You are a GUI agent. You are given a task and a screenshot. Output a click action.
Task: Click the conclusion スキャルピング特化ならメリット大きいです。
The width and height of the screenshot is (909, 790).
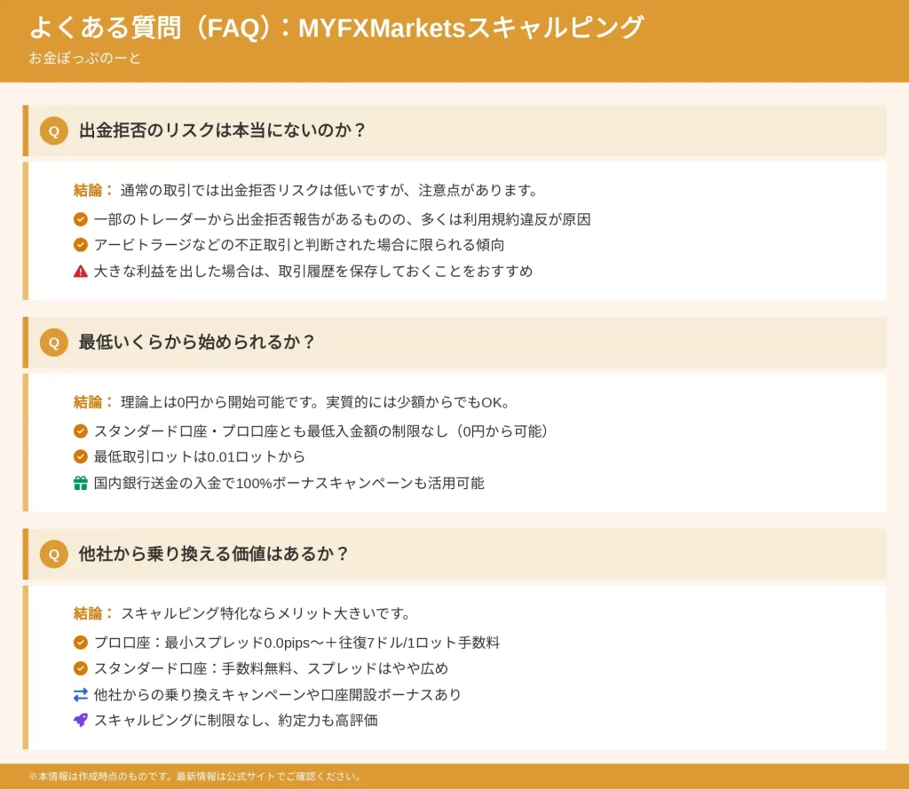[266, 613]
